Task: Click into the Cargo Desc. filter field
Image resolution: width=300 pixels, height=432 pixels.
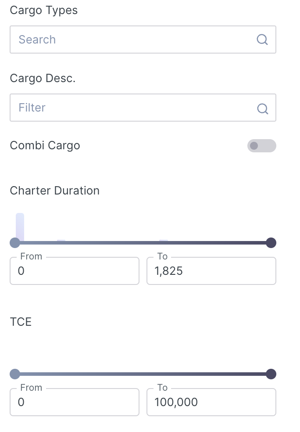Action: pos(132,108)
